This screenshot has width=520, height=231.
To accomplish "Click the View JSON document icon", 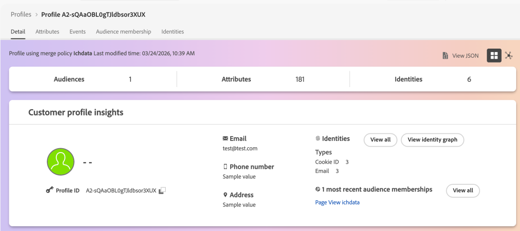I will [x=445, y=56].
